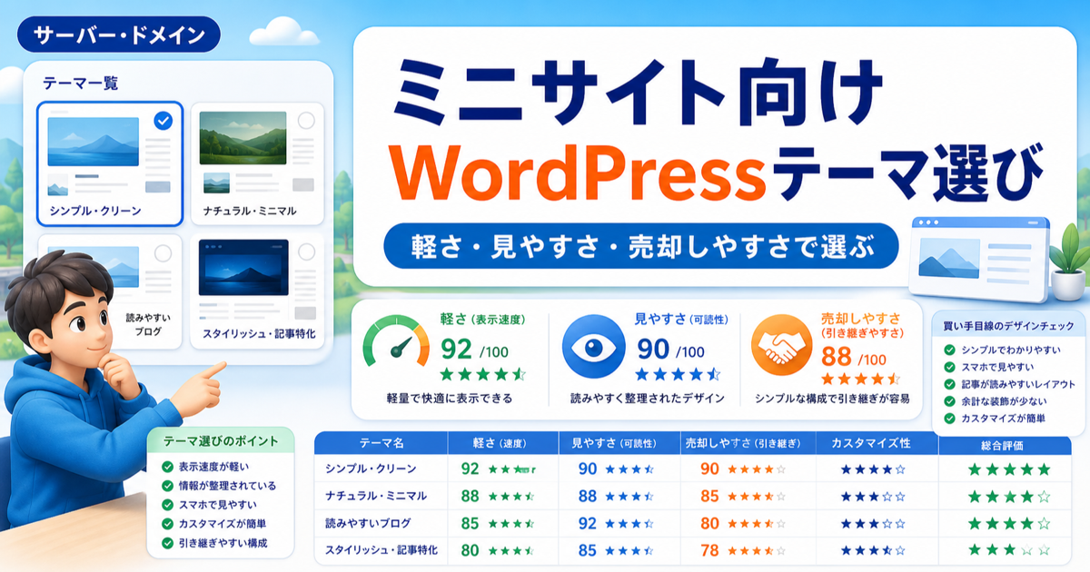
Task: Click the 軽さ・見やすさ・売却しやすさで選ぶ blue banner
Action: click(641, 247)
